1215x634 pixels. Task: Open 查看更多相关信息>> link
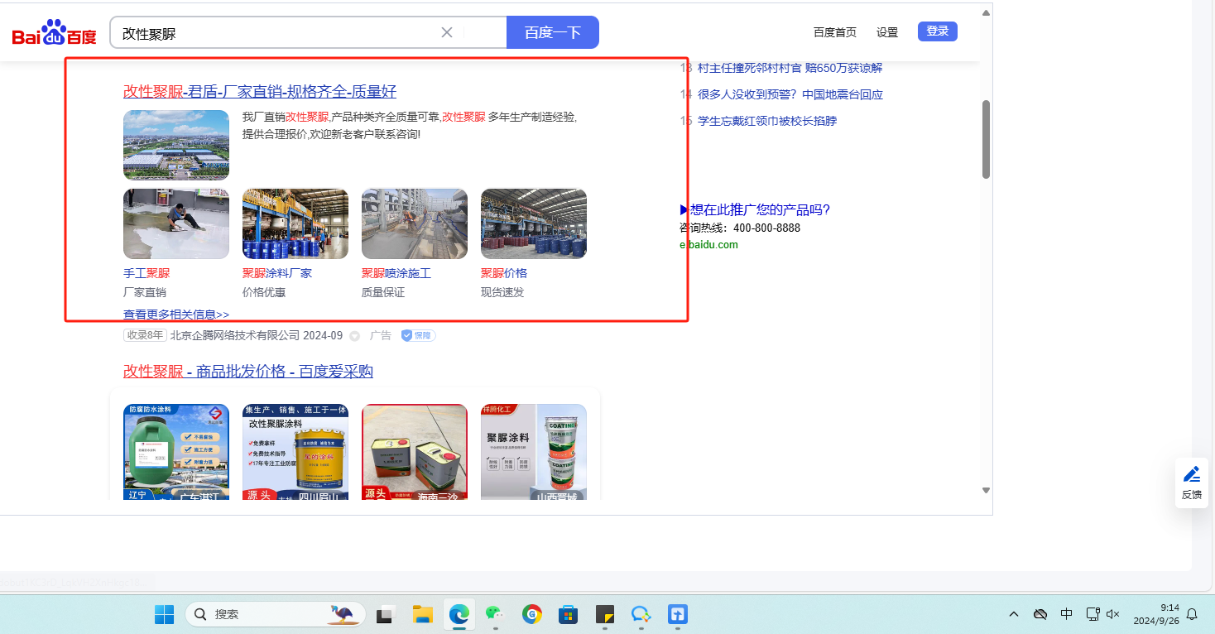coord(176,315)
